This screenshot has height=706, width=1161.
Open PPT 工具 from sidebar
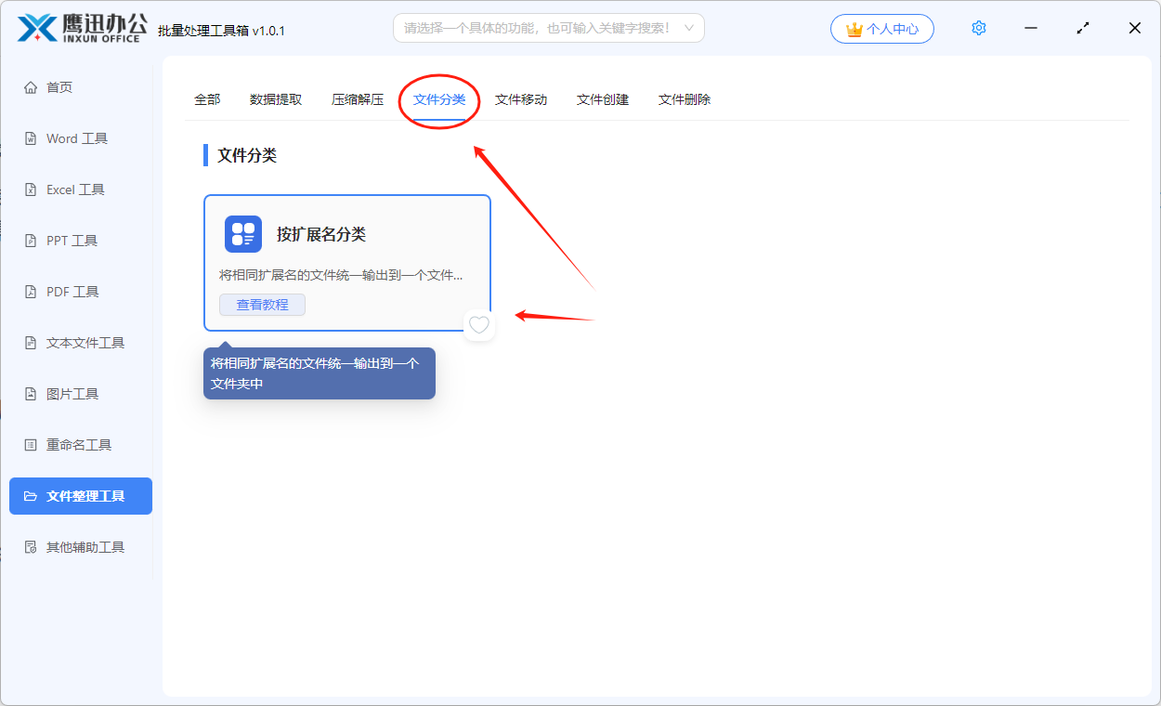31,241
